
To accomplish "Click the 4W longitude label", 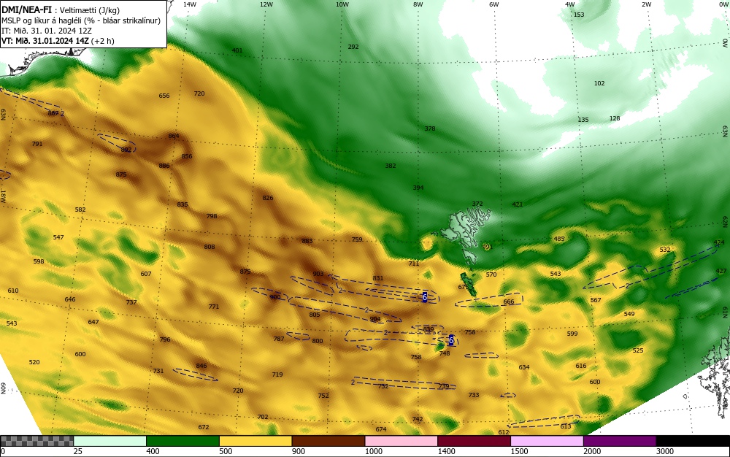I will (570, 4).
